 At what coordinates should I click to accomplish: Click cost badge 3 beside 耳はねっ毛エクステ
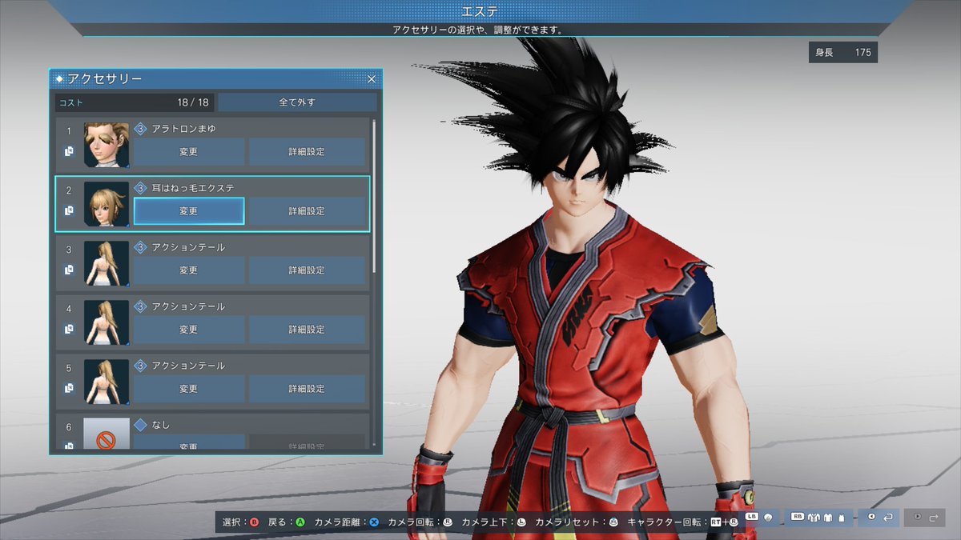pos(140,188)
